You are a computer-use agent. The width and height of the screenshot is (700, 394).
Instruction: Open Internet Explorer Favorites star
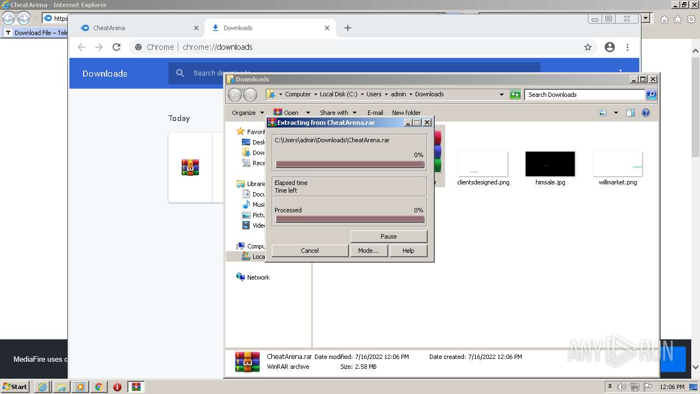(678, 19)
